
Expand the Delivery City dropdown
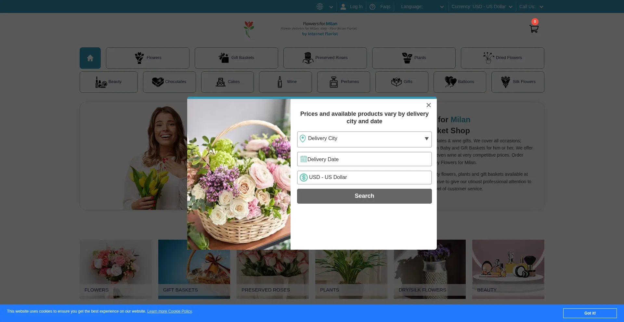[x=426, y=139]
